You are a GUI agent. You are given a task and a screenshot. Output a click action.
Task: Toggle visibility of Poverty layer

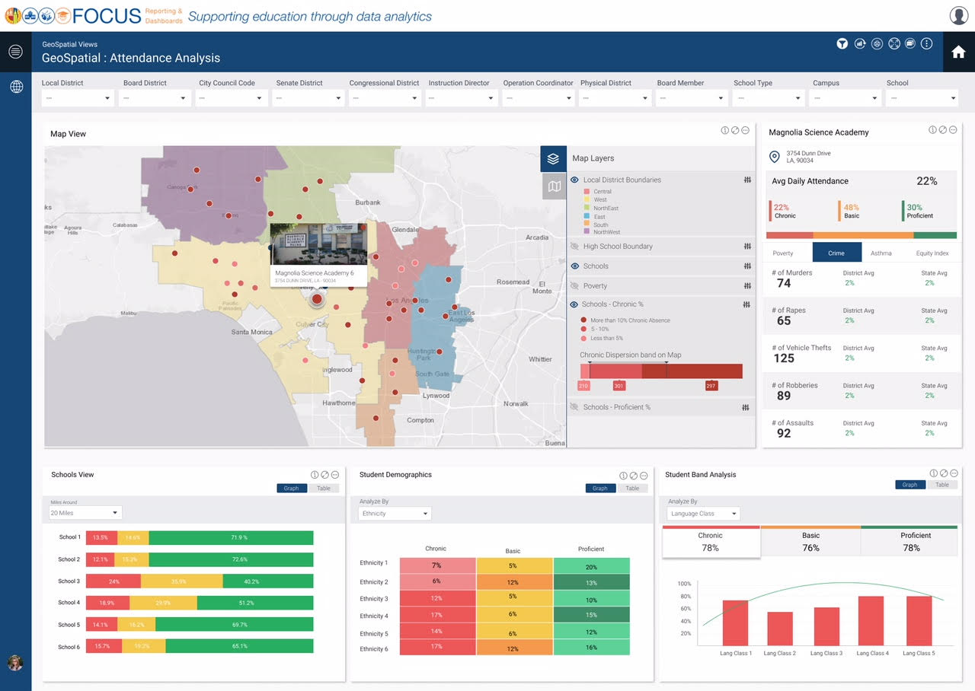tap(575, 286)
